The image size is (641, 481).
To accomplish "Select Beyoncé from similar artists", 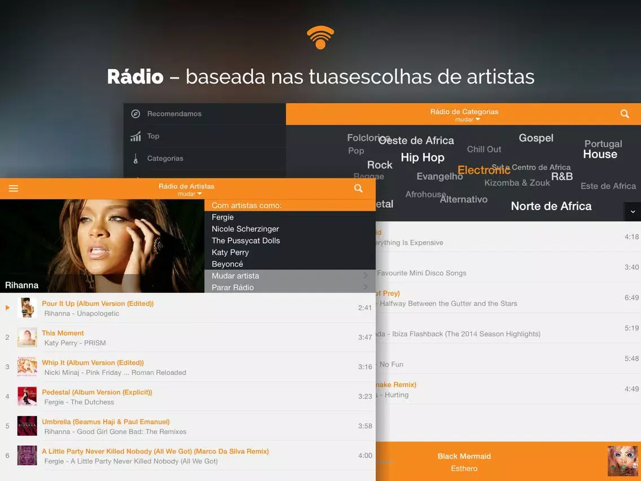I will pyautogui.click(x=227, y=264).
